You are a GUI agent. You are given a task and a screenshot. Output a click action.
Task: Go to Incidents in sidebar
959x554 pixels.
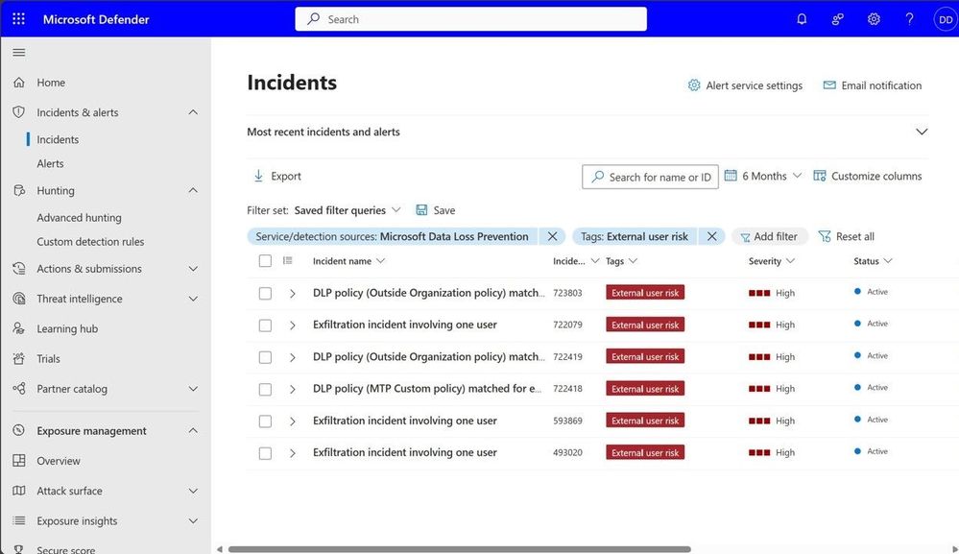[58, 139]
